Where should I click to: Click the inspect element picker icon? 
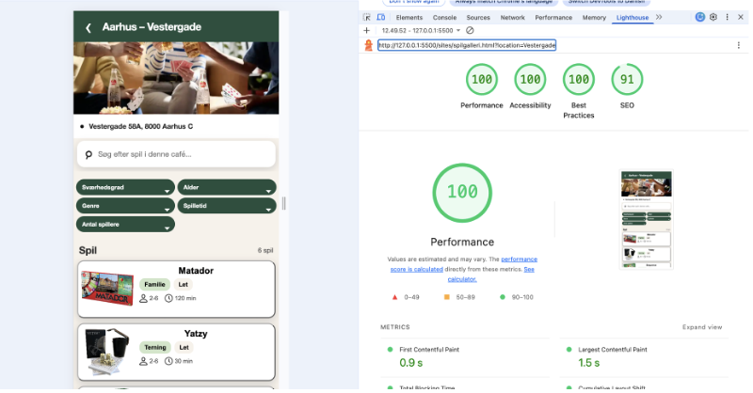[x=367, y=17]
